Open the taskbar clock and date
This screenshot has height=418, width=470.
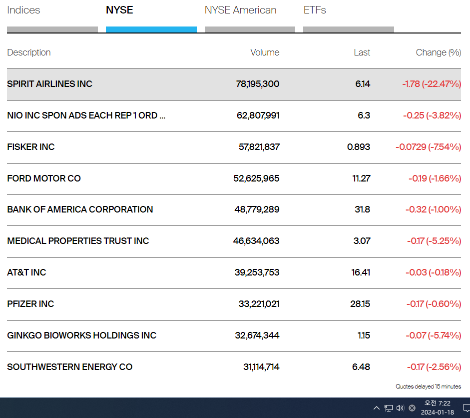point(438,408)
